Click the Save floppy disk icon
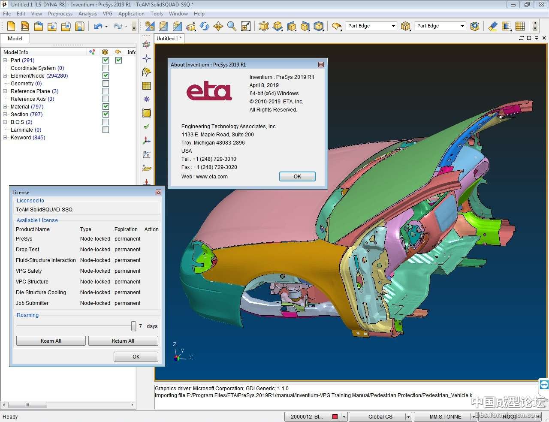This screenshot has height=422, width=549. pyautogui.click(x=79, y=26)
